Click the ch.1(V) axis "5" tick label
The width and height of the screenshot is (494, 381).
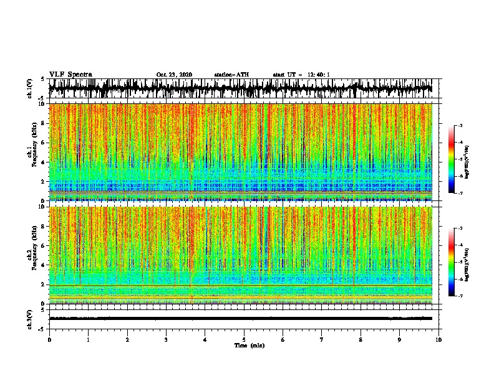tap(42, 79)
